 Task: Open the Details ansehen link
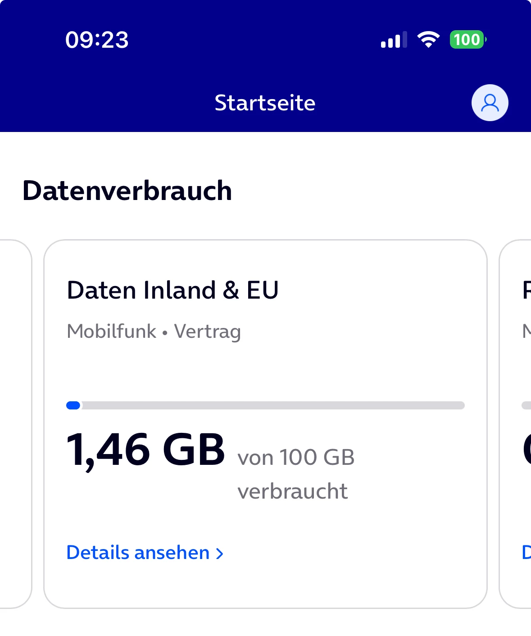pos(138,553)
